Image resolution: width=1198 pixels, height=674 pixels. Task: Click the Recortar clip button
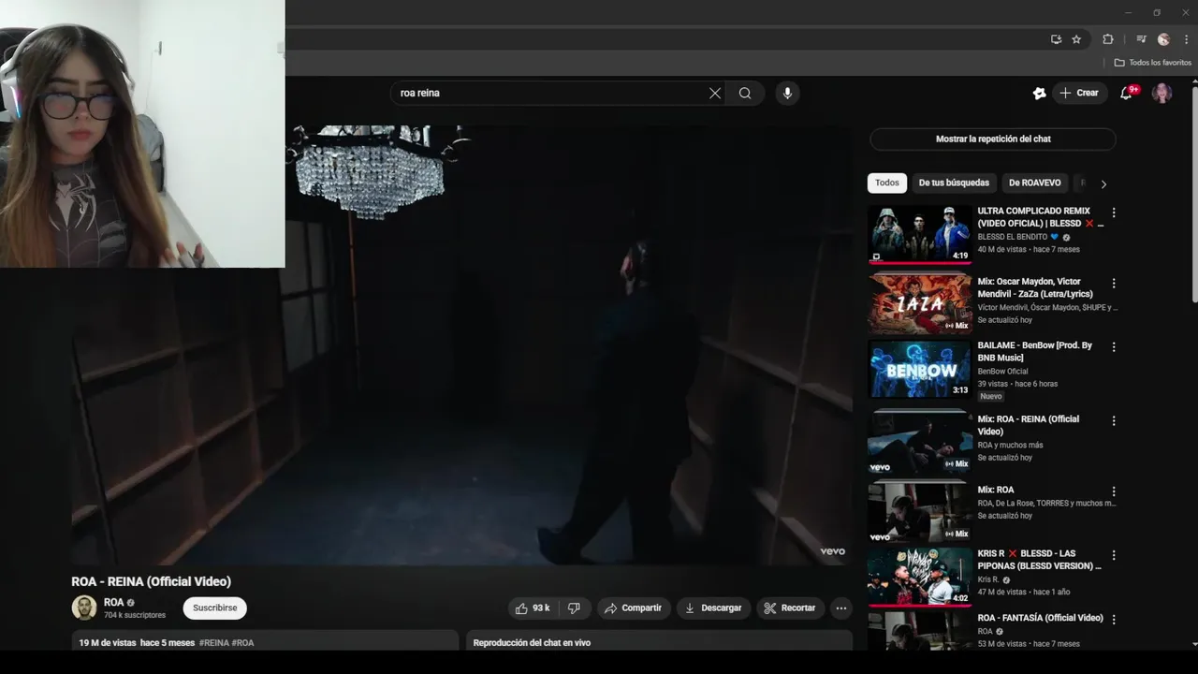pos(790,608)
